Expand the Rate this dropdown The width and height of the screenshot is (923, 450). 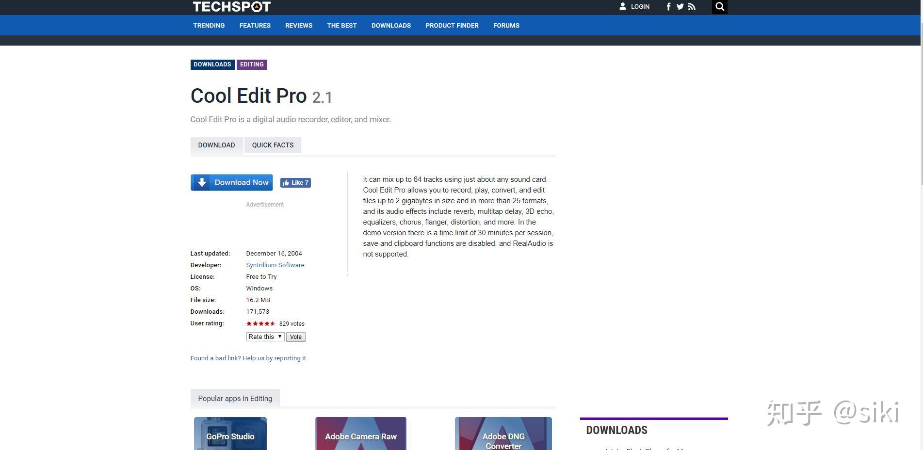(265, 337)
